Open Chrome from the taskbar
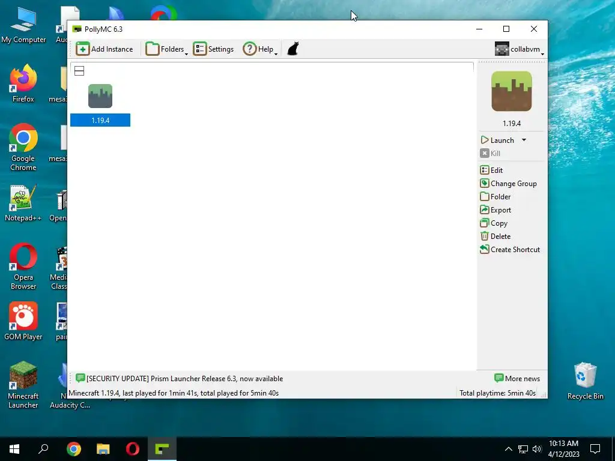This screenshot has height=461, width=615. tap(74, 449)
